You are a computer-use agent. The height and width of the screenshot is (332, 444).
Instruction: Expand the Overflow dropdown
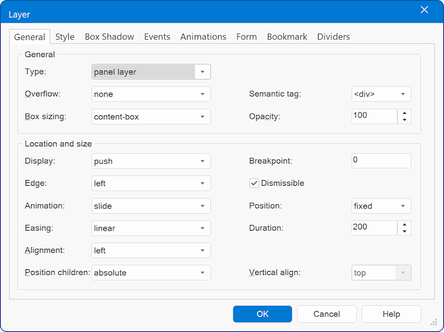point(203,94)
